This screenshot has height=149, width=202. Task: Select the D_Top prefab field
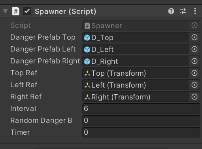tap(136, 37)
